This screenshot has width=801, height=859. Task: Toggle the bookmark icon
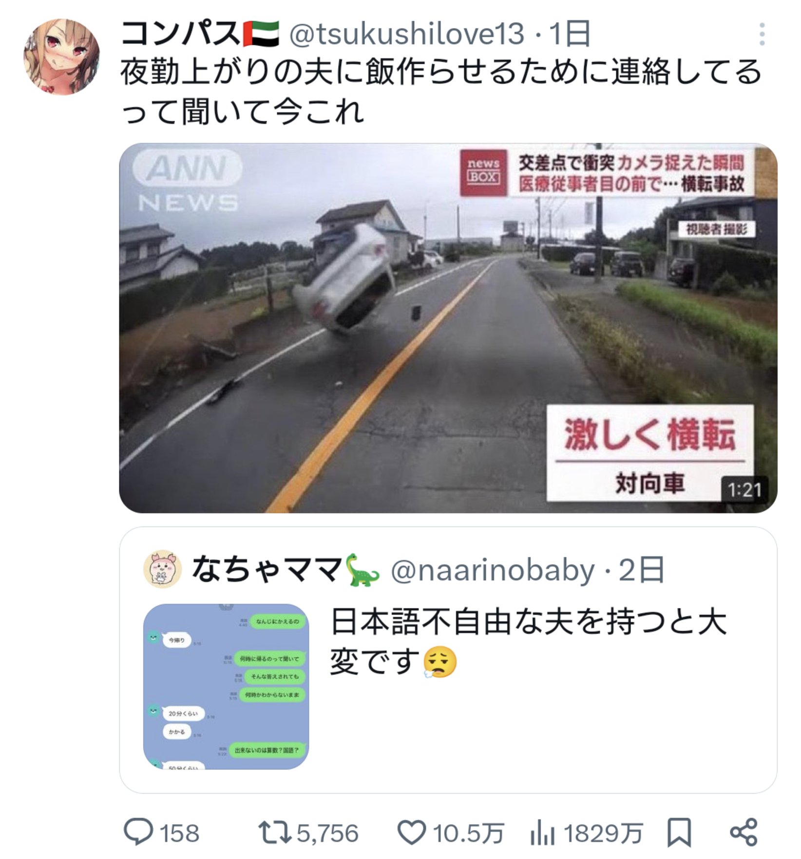click(x=679, y=832)
